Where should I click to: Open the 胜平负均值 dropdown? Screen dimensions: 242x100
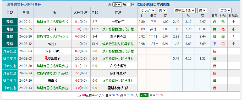click(185, 10)
